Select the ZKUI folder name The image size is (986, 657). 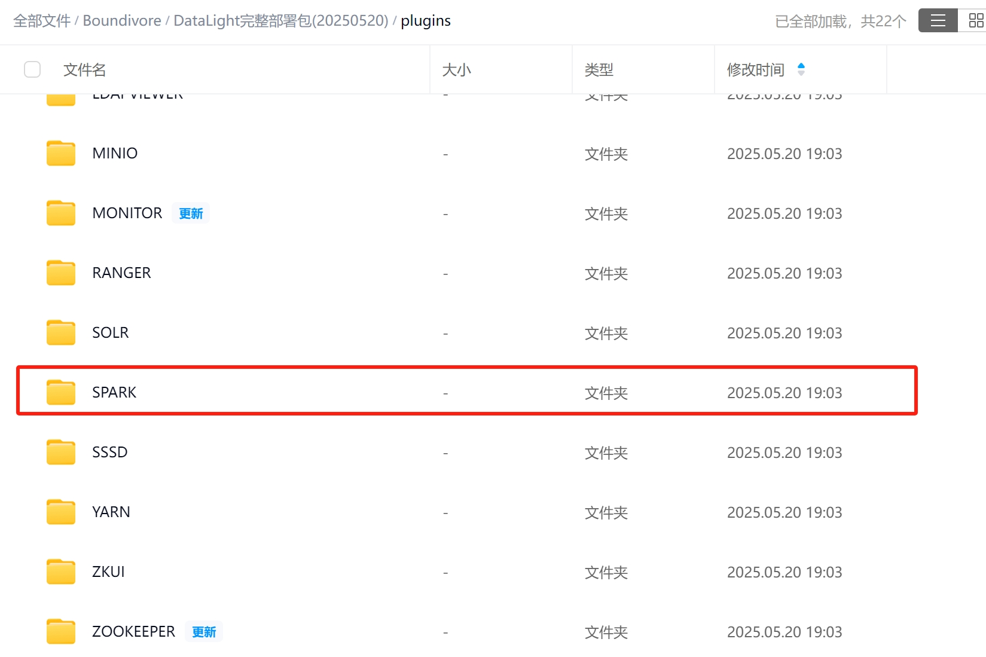(x=108, y=572)
